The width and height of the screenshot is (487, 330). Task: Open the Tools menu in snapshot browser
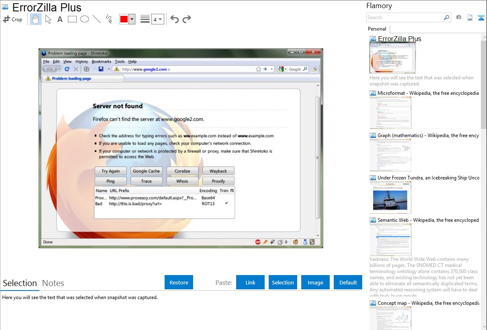(x=120, y=61)
